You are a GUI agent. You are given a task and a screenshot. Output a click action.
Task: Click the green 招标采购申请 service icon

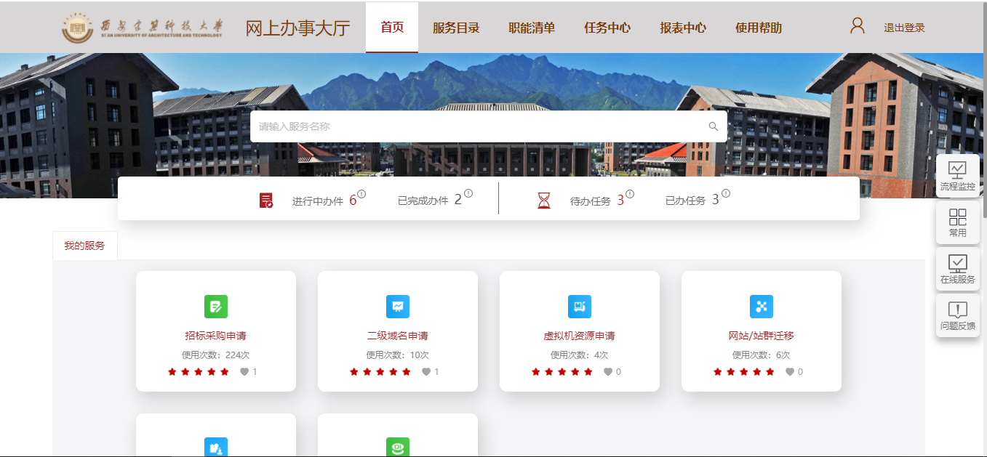(216, 307)
